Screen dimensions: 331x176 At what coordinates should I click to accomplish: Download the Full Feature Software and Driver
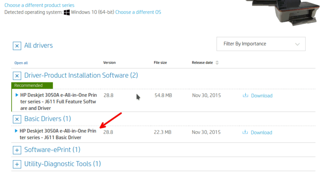click(x=261, y=96)
